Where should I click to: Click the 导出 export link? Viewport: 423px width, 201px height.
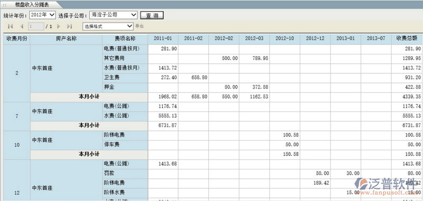[x=139, y=26]
